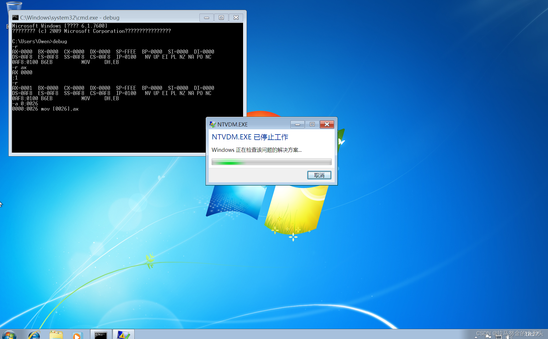Viewport: 548px width, 339px height.
Task: Click the "-a 0:0026" command line
Action: [25, 104]
